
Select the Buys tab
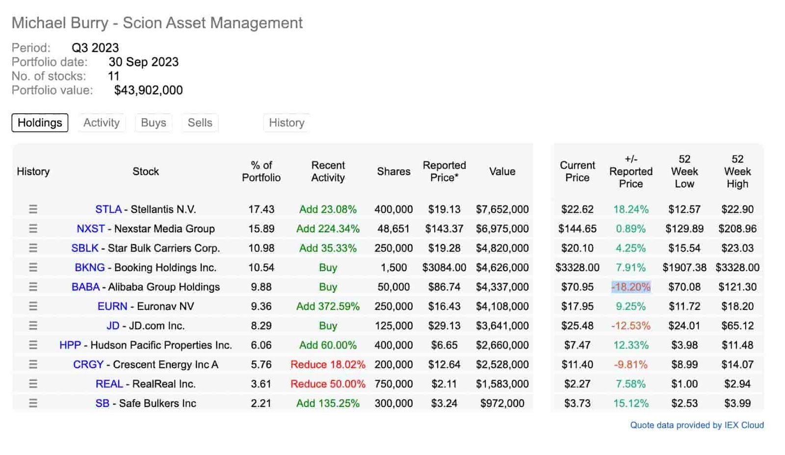click(x=154, y=123)
